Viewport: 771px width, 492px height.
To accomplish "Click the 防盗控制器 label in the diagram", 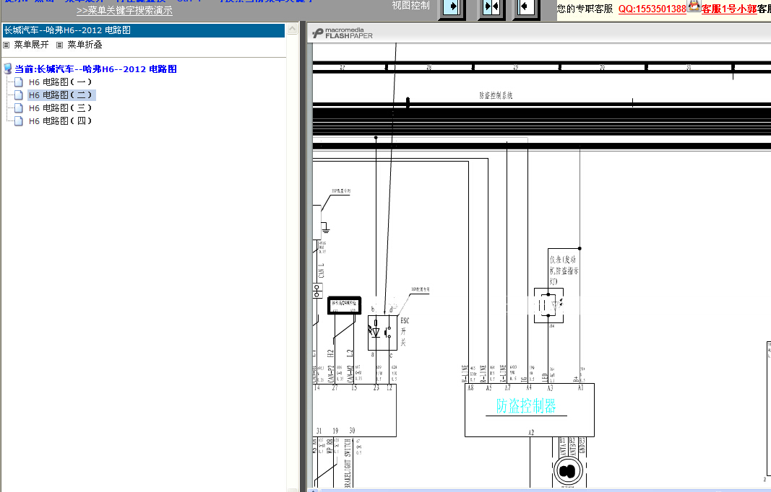I will pos(526,406).
